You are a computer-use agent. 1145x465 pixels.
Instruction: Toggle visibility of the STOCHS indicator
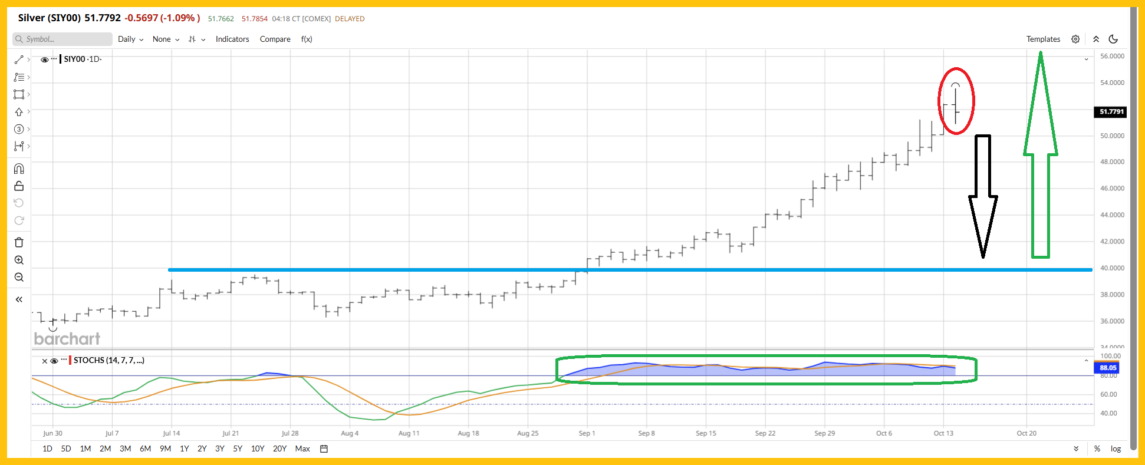[54, 361]
